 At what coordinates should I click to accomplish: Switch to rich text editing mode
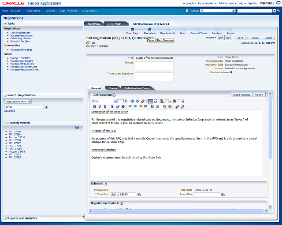click(150, 101)
